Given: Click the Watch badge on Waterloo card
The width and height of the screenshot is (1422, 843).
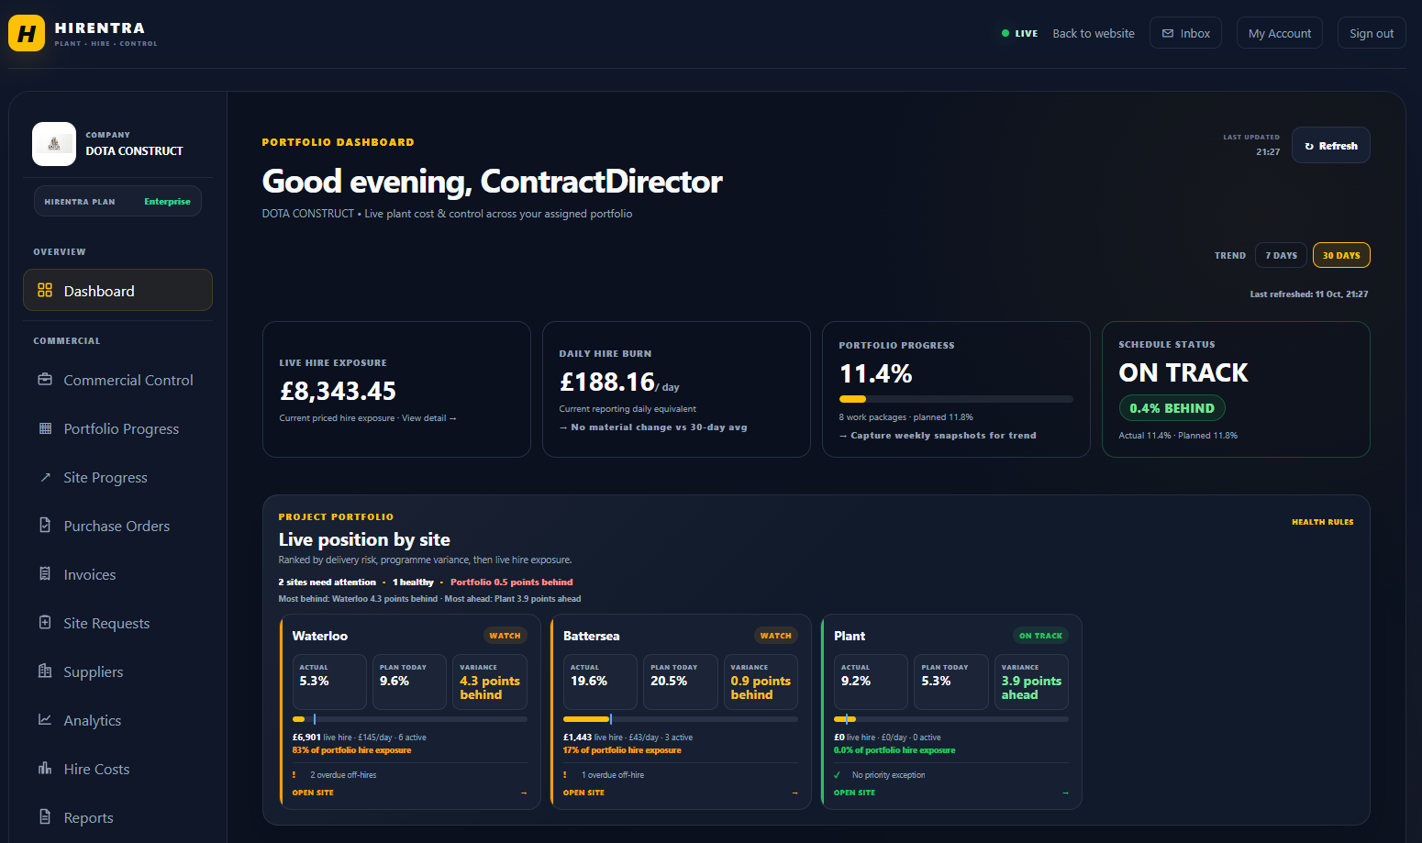Looking at the screenshot, I should (x=505, y=636).
